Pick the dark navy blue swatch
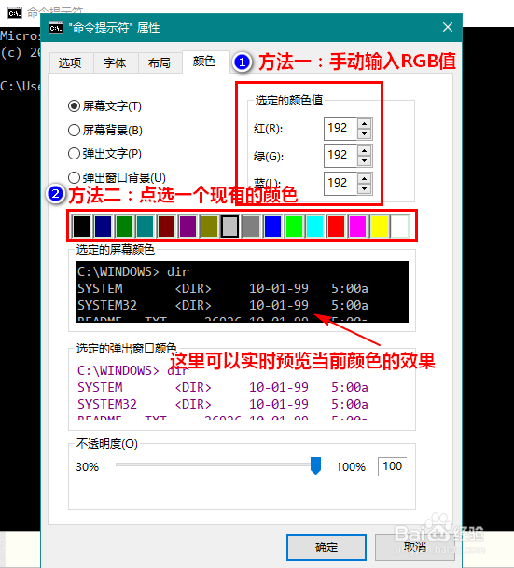Viewport: 514px width, 568px height. pyautogui.click(x=103, y=226)
